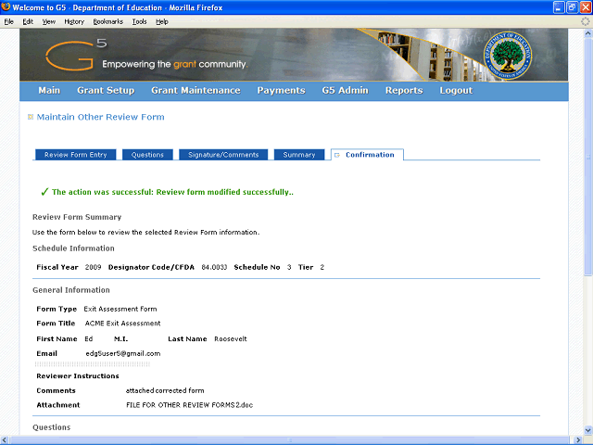The height and width of the screenshot is (445, 593).
Task: Click the CFDA value 84.003J
Action: click(214, 268)
